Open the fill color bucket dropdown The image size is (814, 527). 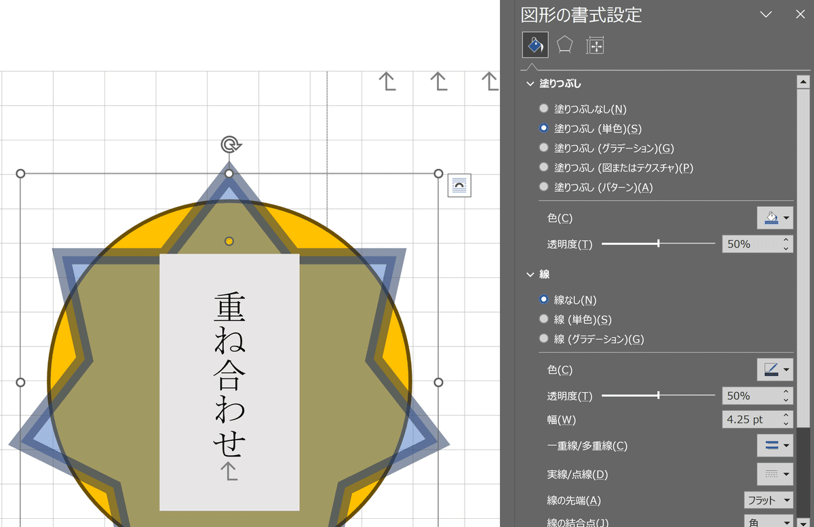click(775, 218)
